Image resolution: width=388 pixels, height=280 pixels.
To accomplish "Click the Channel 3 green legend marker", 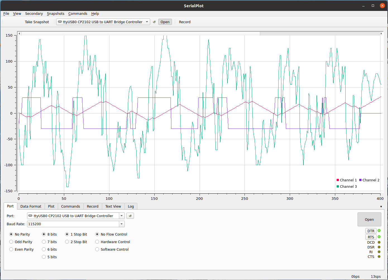I will 338,187.
